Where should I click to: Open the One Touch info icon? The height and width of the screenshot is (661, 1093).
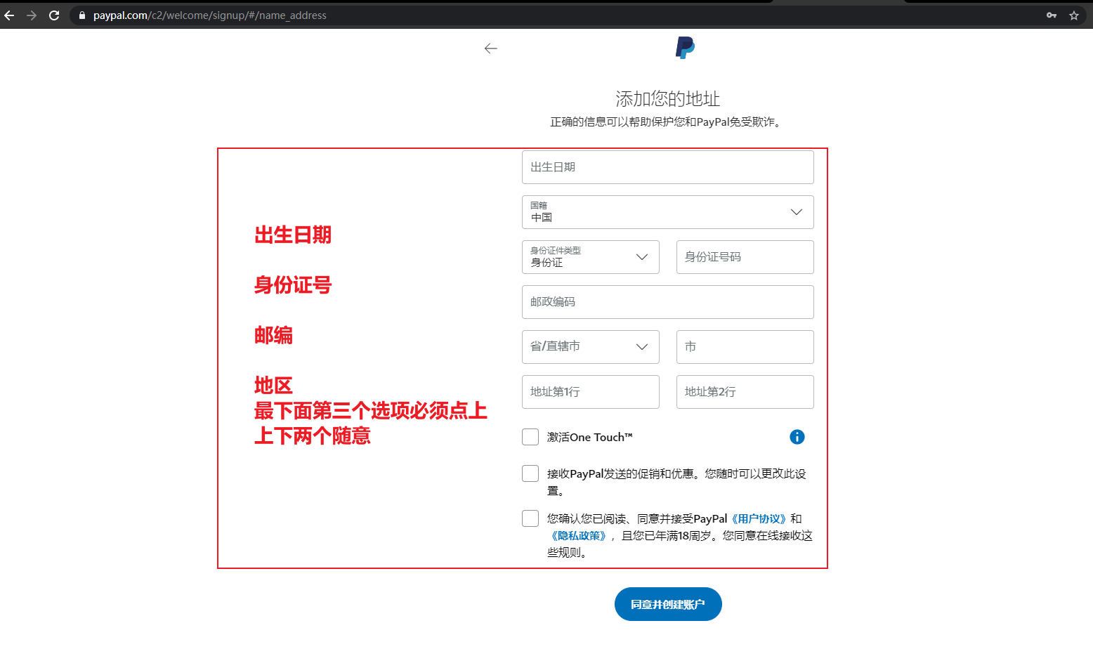coord(797,437)
